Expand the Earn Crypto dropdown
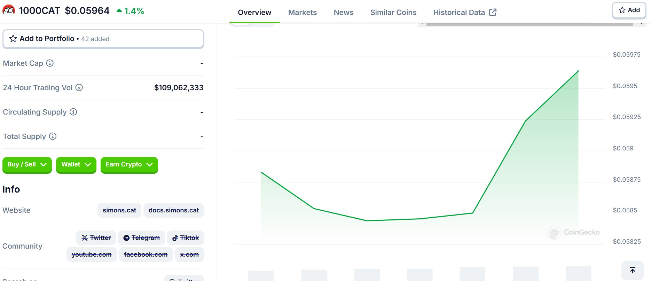Image resolution: width=651 pixels, height=281 pixels. point(129,165)
